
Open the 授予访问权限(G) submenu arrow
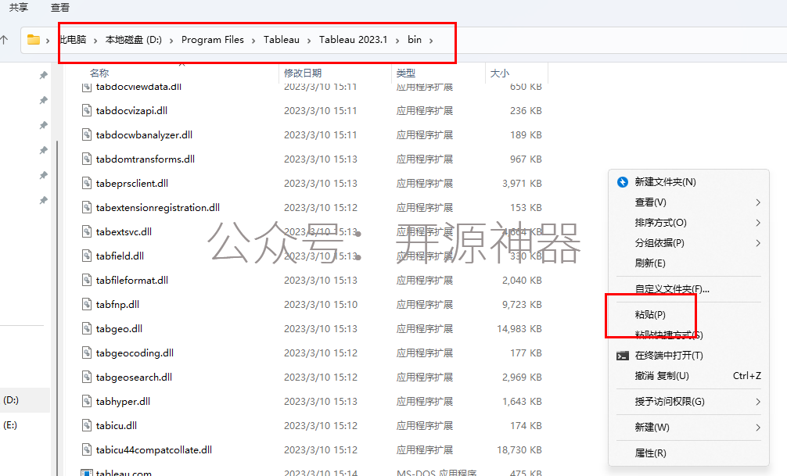point(758,401)
